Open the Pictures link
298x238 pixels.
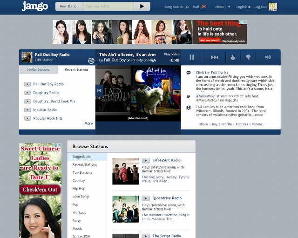point(242,124)
